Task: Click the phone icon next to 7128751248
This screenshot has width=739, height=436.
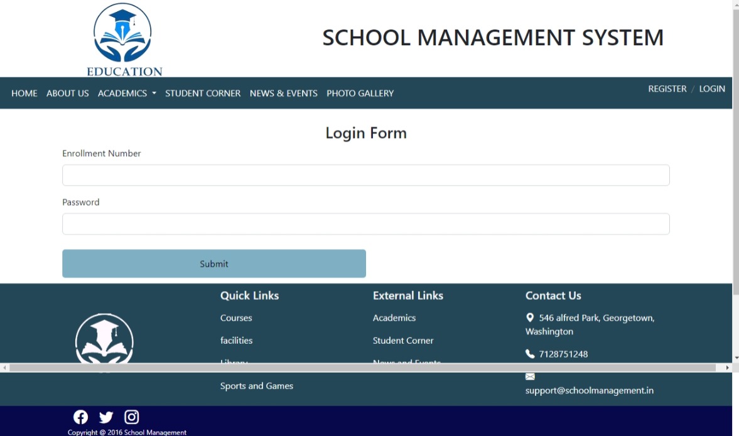Action: click(x=530, y=353)
